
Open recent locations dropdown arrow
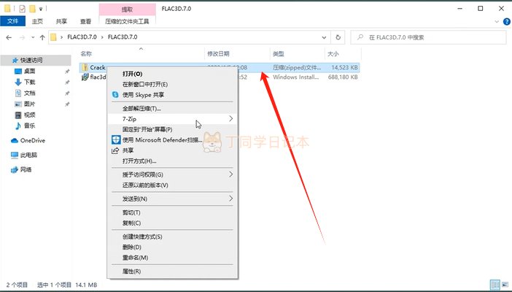(33, 38)
